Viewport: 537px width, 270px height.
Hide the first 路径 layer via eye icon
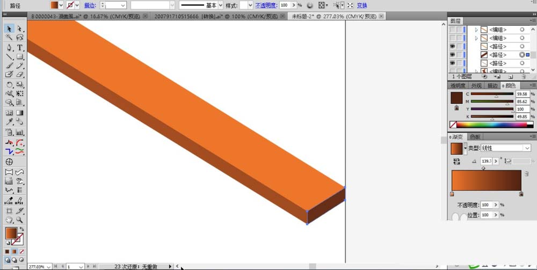(452, 46)
